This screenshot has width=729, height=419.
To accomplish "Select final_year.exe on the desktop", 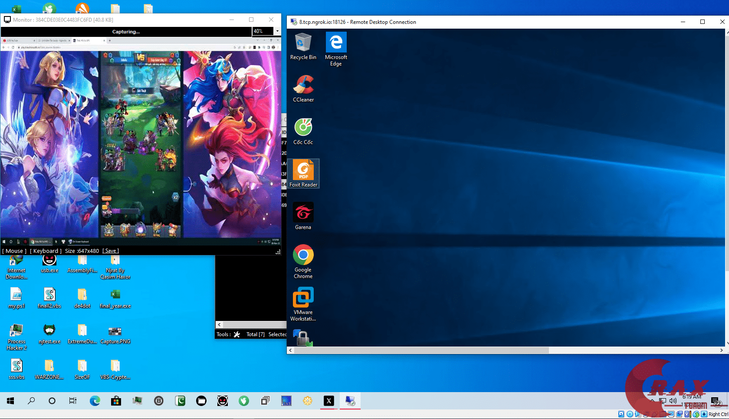I will pos(115,298).
